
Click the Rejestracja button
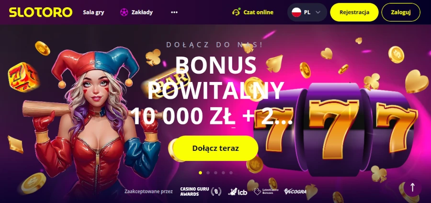pos(354,12)
